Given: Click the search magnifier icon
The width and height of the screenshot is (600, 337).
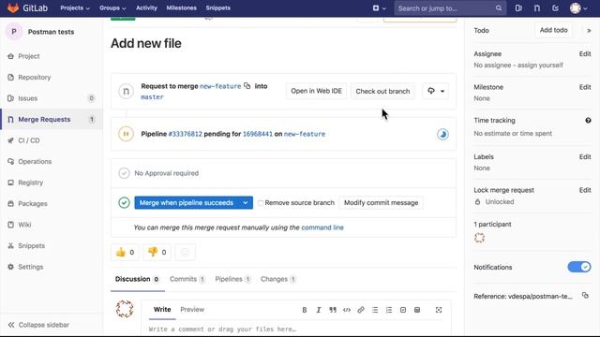Looking at the screenshot, I should (498, 8).
